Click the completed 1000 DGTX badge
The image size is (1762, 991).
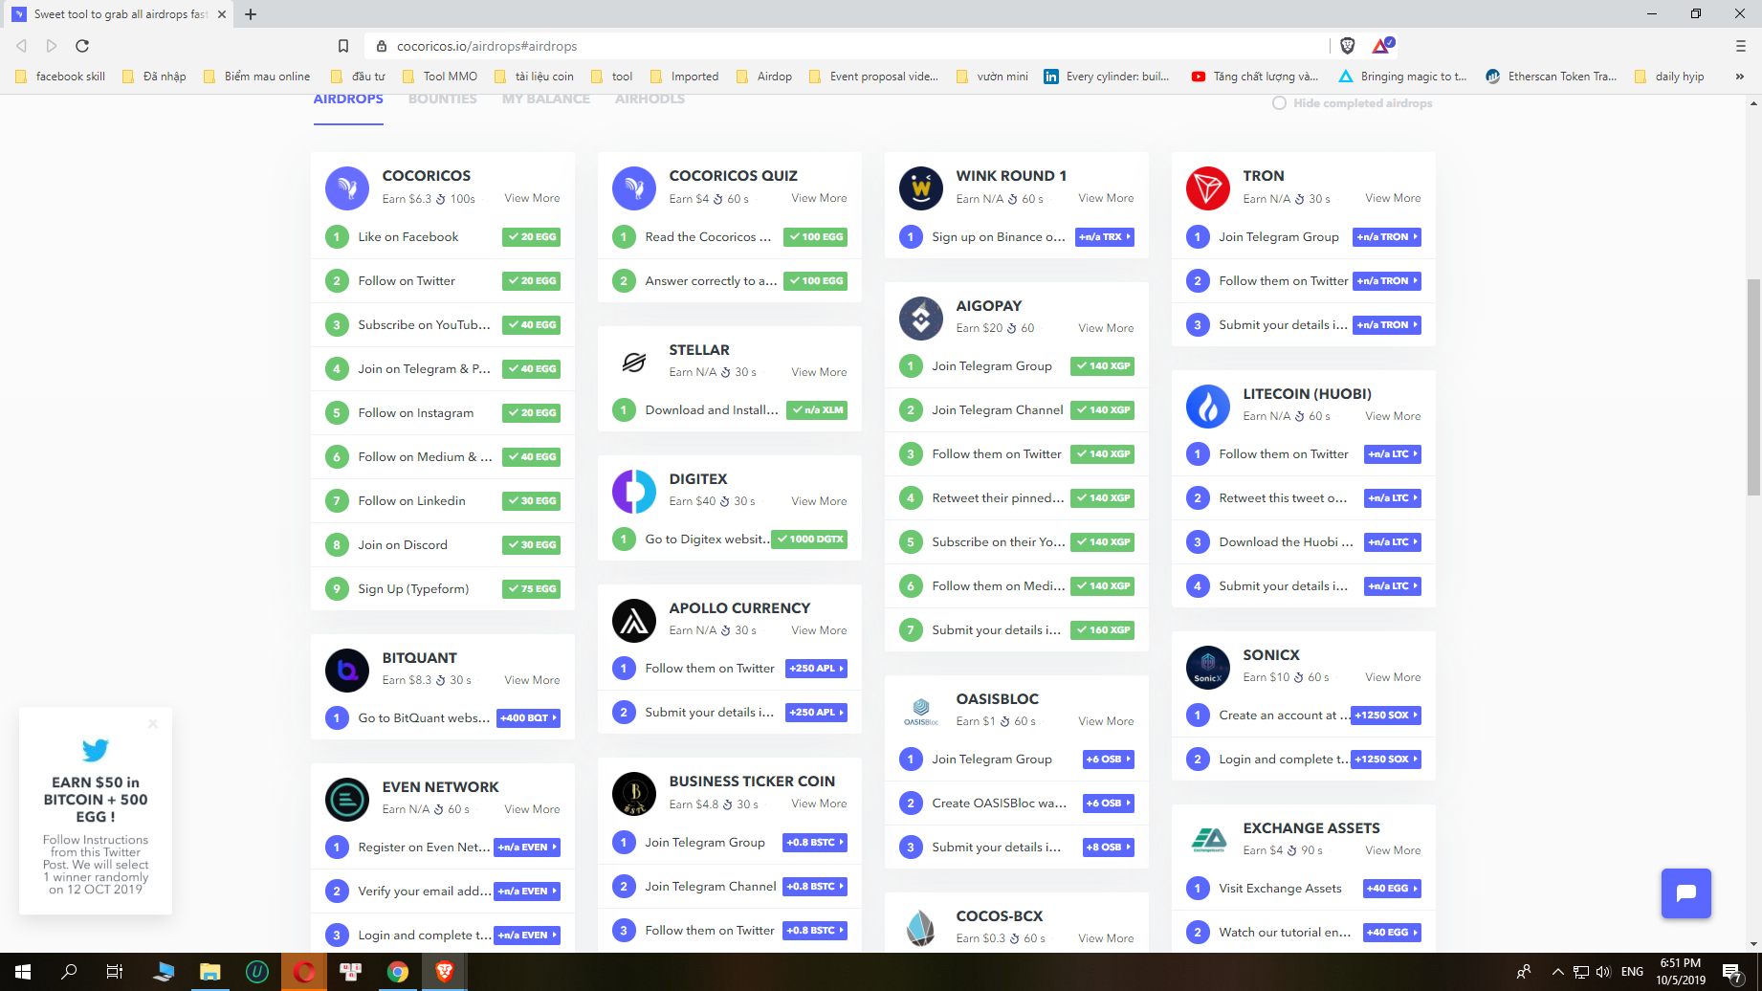click(x=809, y=540)
